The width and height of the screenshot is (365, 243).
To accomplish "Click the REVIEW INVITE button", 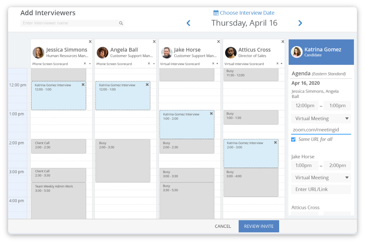I will [x=259, y=226].
